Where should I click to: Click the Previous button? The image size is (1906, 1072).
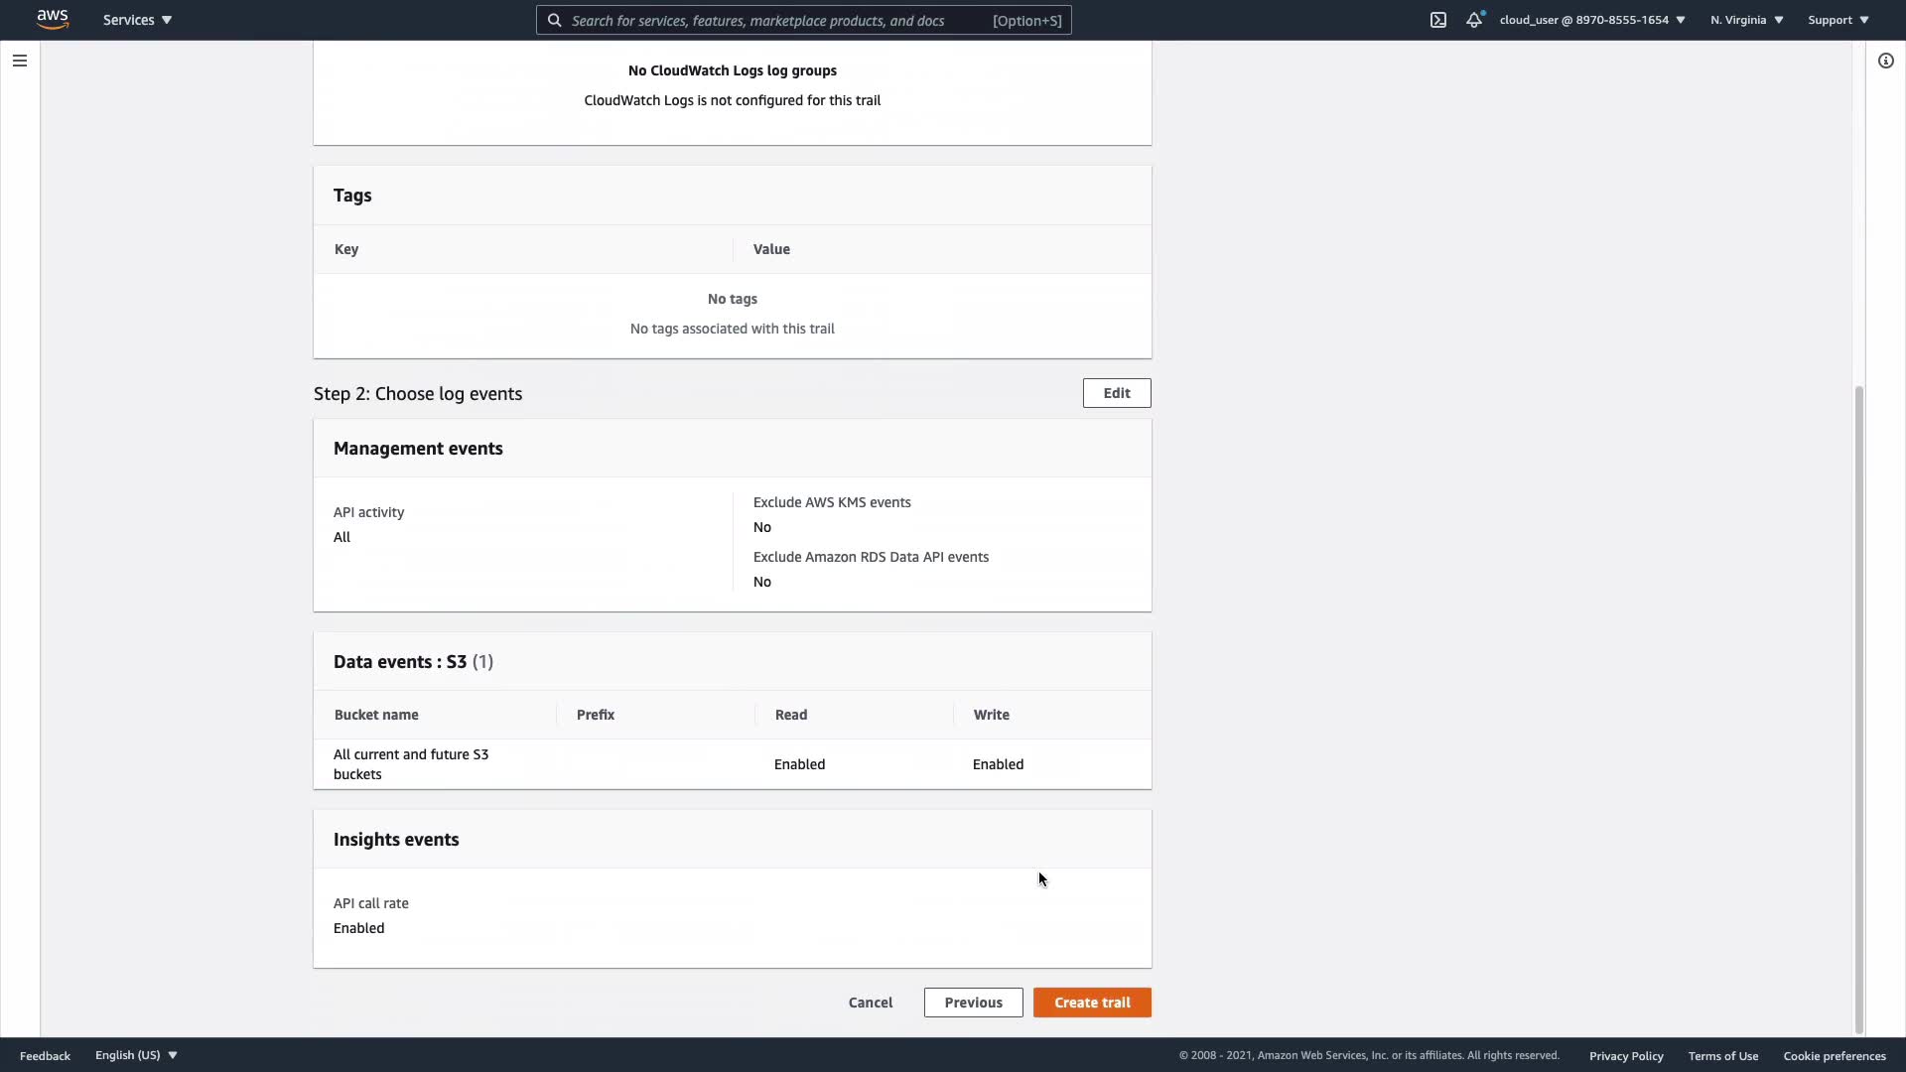pos(973,1003)
